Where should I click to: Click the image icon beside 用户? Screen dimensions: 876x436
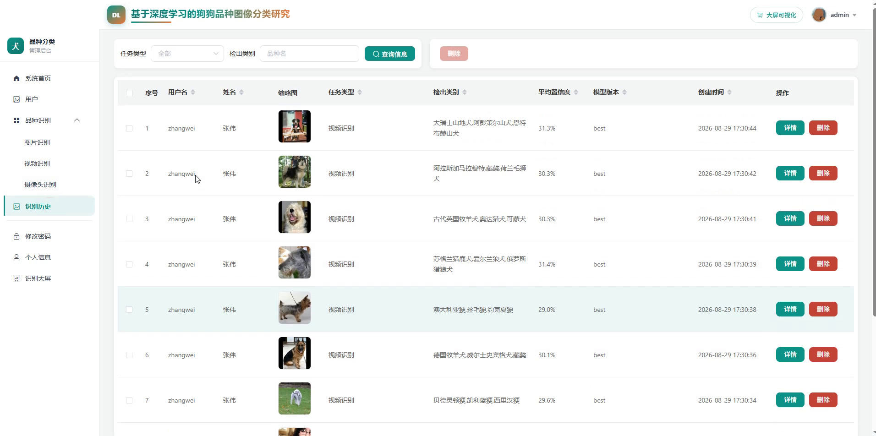[16, 99]
